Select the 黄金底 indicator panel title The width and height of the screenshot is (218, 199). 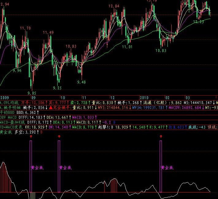point(6,132)
